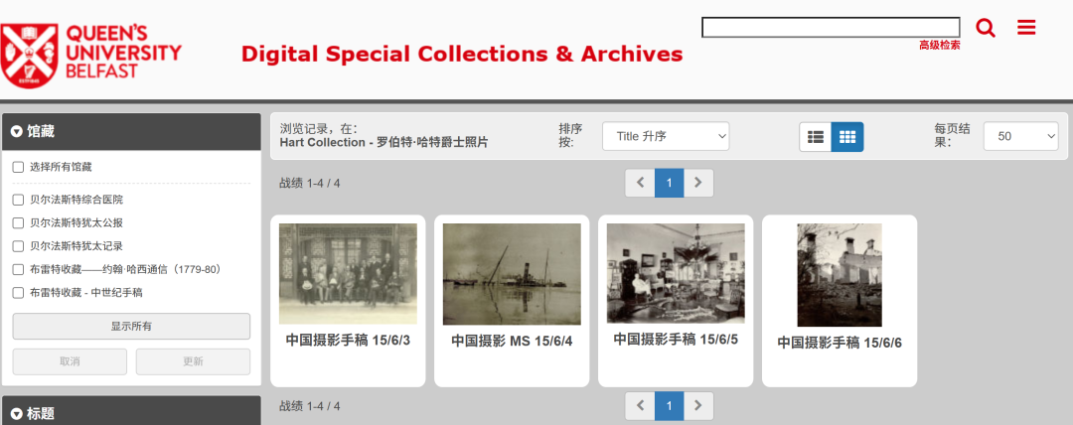
Task: Open the results per page dropdown
Action: [x=1021, y=136]
